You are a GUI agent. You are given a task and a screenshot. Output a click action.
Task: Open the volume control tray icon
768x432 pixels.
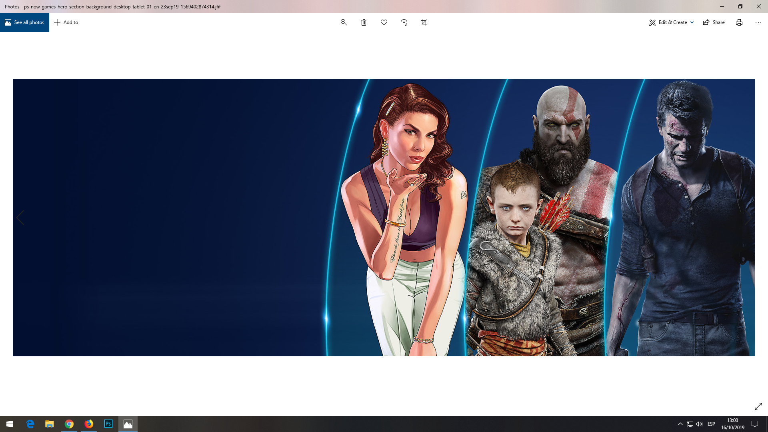pos(699,424)
